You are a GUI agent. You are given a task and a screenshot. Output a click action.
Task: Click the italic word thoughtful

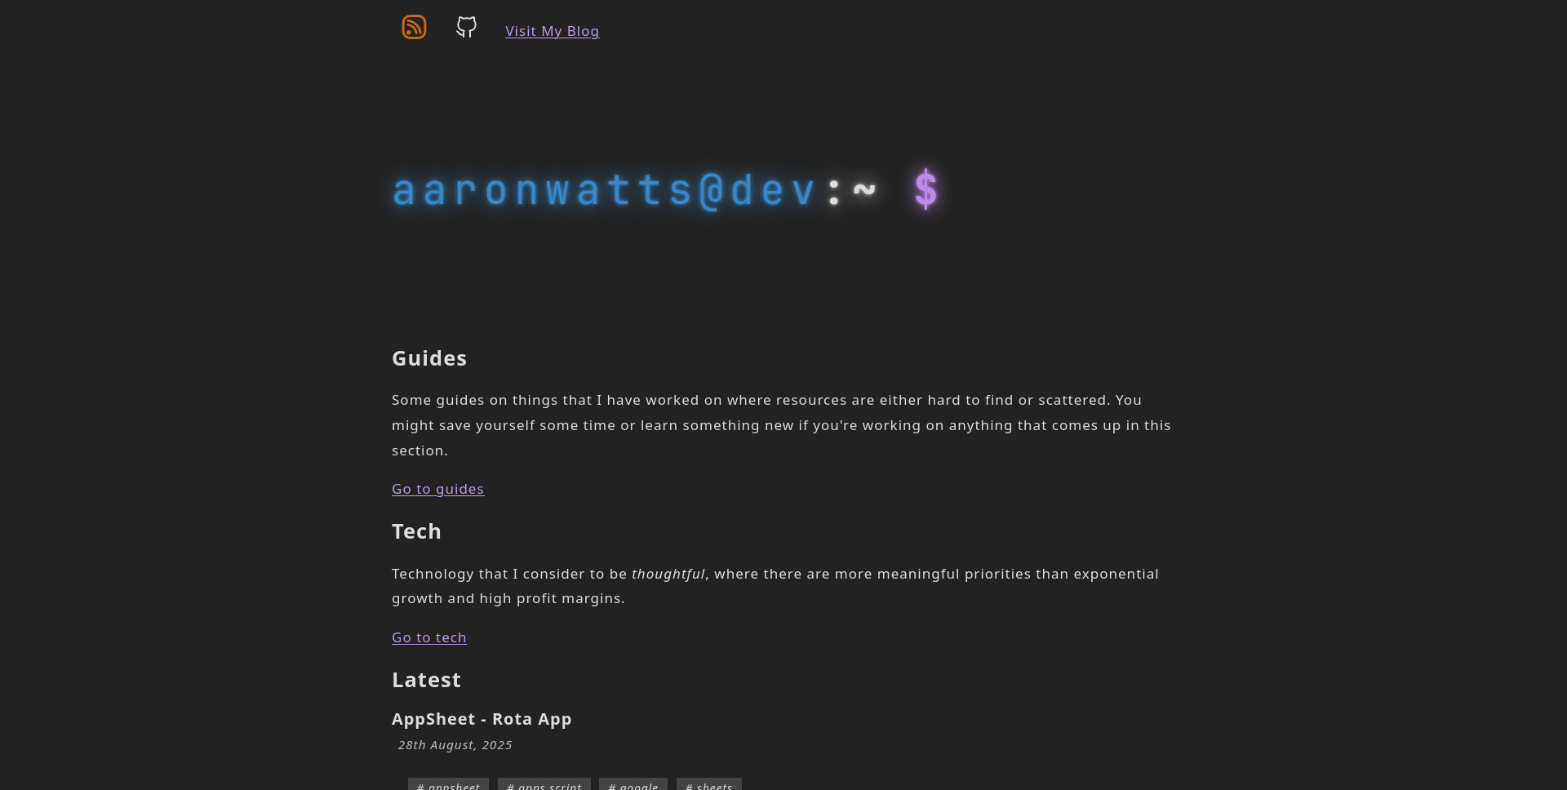pos(668,574)
